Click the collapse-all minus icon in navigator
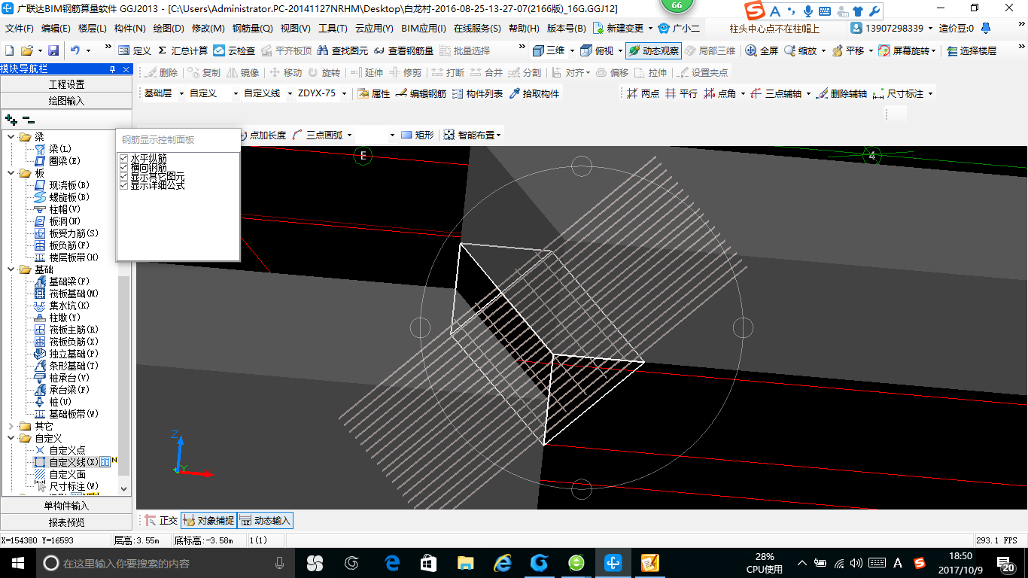Screen dimensions: 1028x578 29,120
